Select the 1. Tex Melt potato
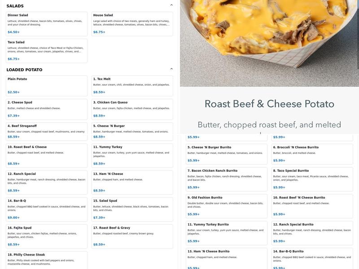Image resolution: width=359 pixels, height=269 pixels. 132,86
